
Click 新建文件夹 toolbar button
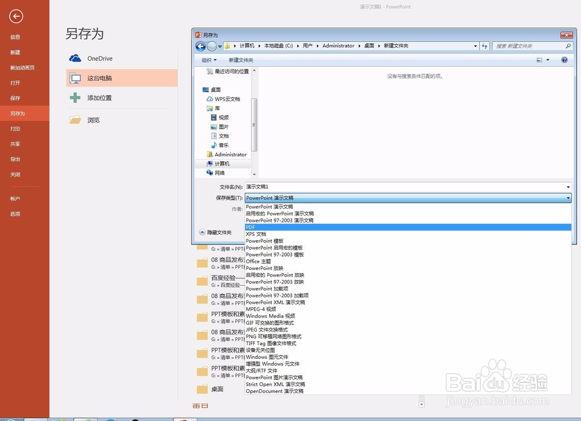coord(241,60)
